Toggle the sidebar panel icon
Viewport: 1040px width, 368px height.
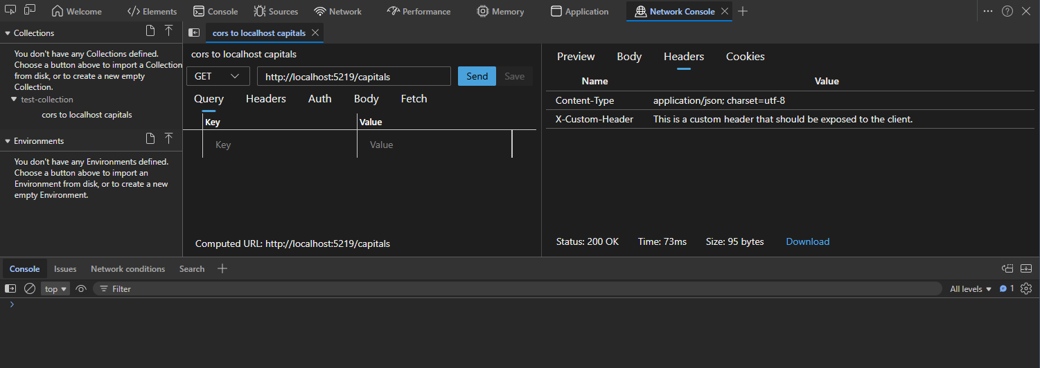pyautogui.click(x=194, y=33)
